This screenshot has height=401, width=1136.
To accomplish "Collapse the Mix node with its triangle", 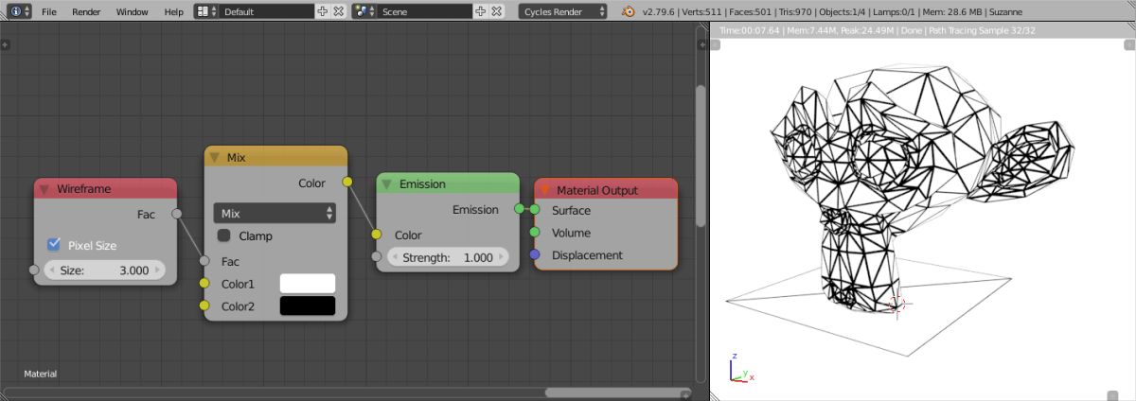I will click(x=215, y=157).
